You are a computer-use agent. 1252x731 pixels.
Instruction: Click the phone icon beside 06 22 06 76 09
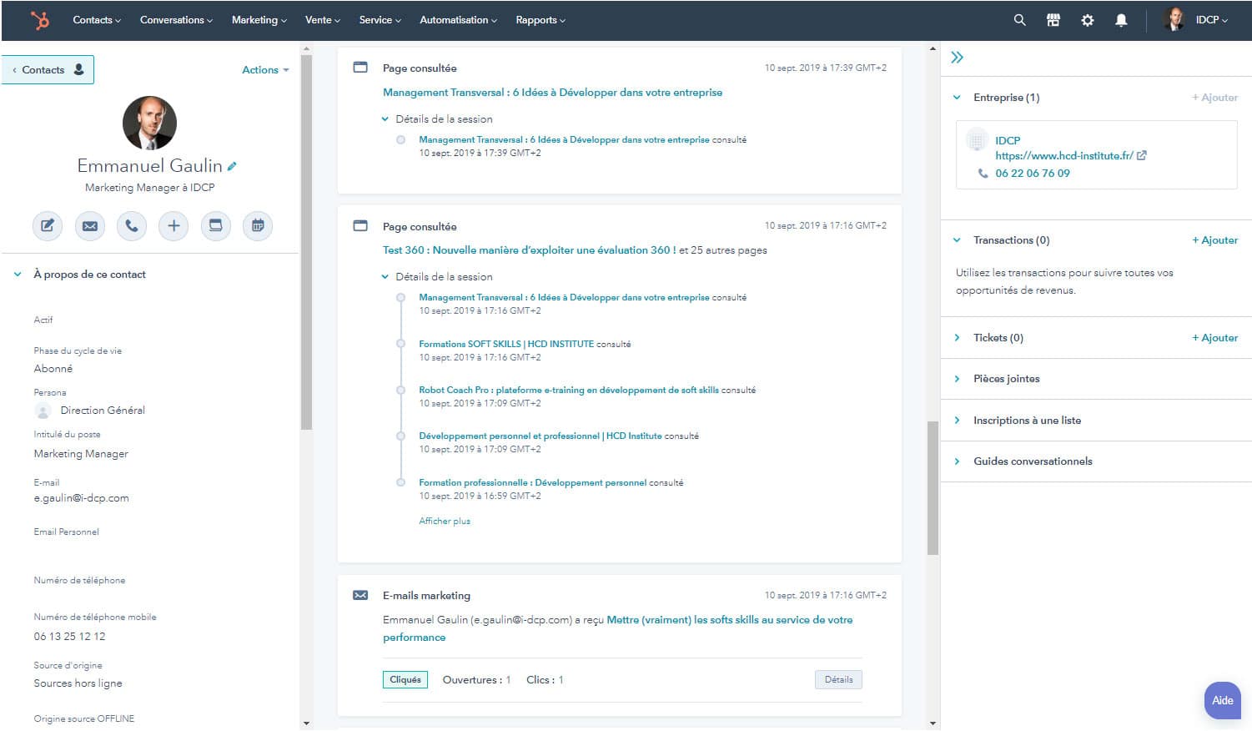point(983,174)
